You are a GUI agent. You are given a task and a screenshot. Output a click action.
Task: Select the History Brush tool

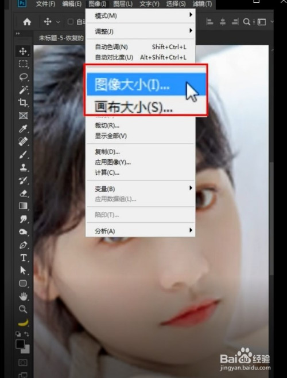[x=23, y=180]
